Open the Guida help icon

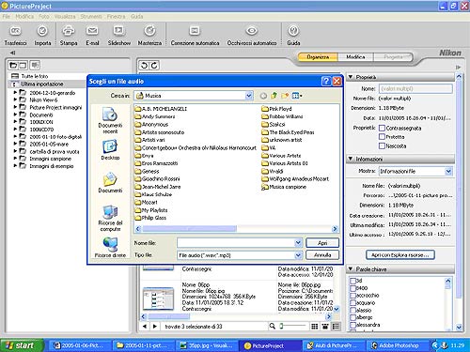coord(293,31)
